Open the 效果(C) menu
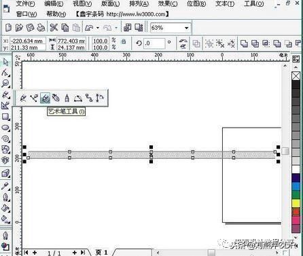This screenshot has width=303, height=256. [x=168, y=3]
